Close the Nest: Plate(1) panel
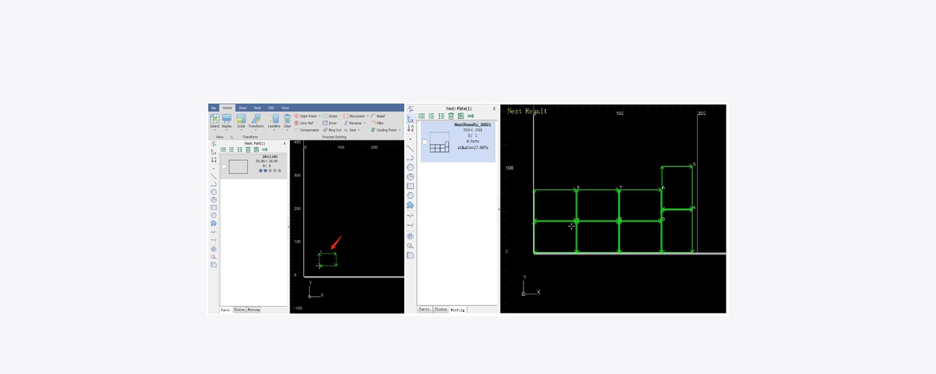Viewport: 936px width, 374px height. (x=494, y=108)
